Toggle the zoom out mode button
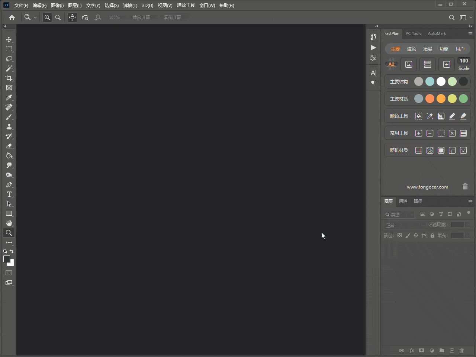 tap(58, 17)
